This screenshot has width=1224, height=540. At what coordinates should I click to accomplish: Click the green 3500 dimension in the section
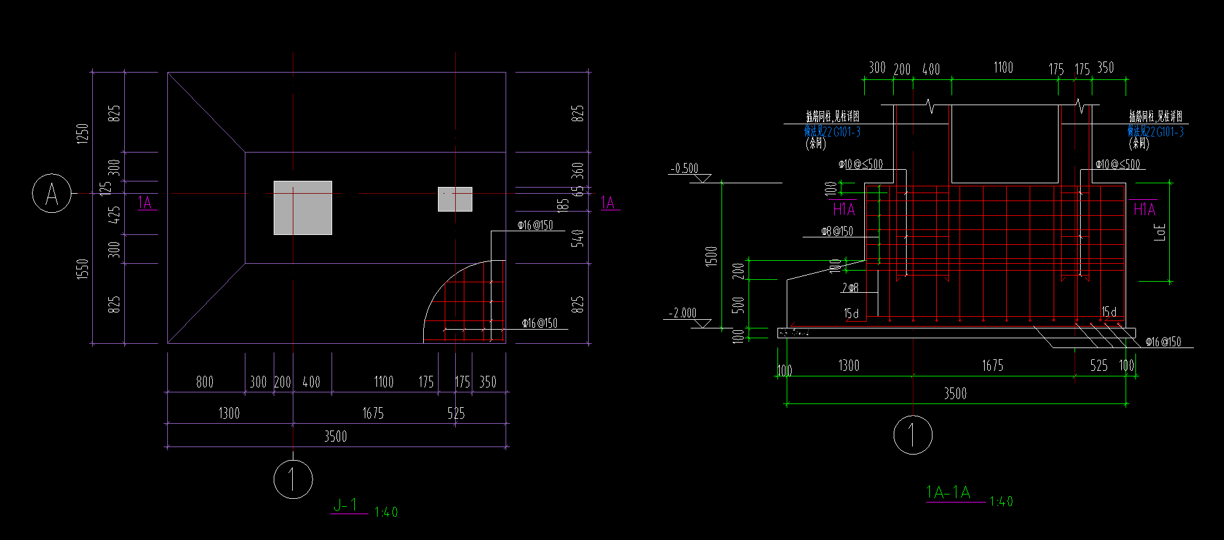point(955,394)
